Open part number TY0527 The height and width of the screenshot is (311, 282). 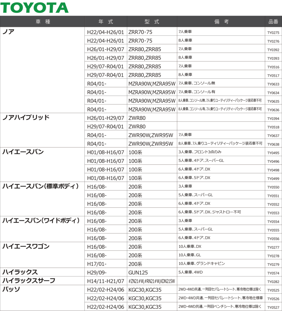tap(273, 308)
